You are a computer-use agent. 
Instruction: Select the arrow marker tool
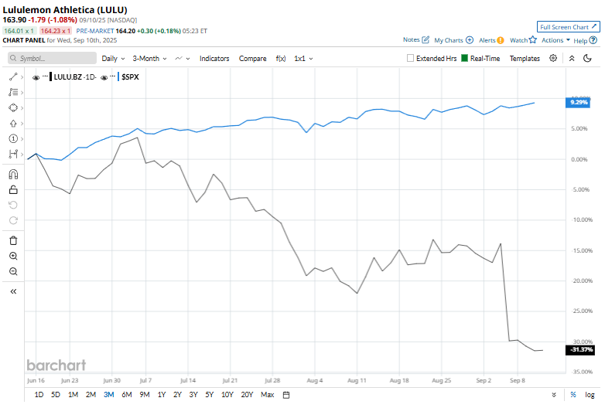[x=13, y=124]
